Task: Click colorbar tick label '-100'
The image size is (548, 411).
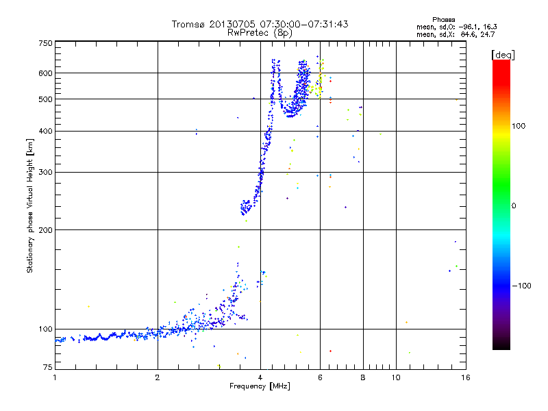Action: [x=521, y=286]
